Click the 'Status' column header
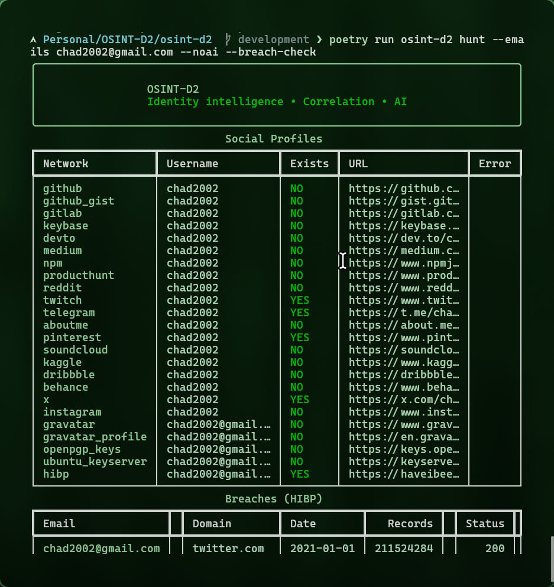 click(485, 523)
